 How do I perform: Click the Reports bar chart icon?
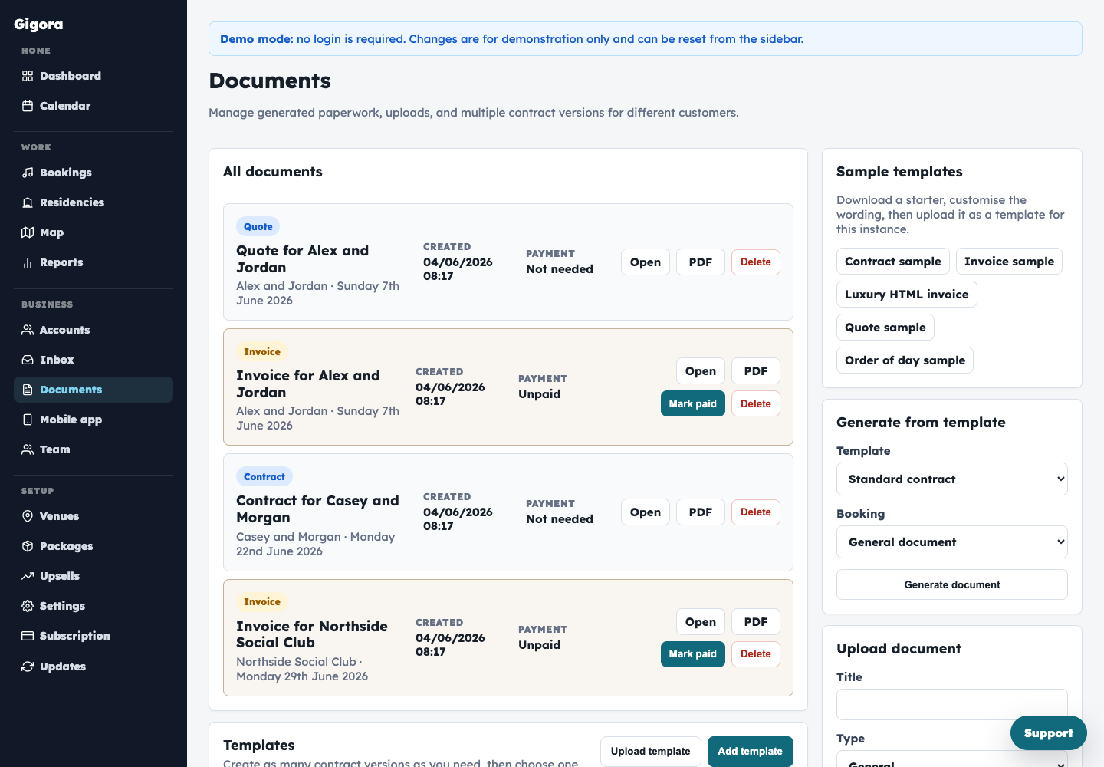(x=28, y=262)
